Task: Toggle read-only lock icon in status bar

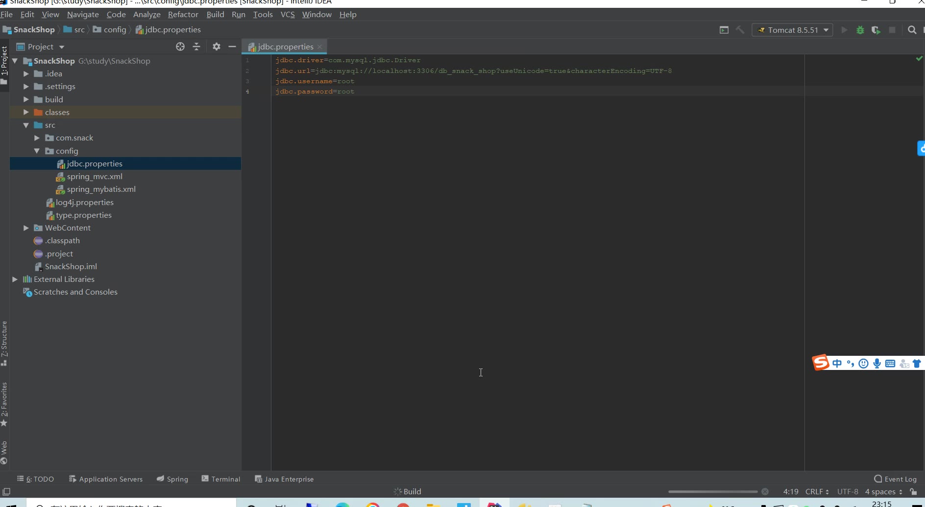Action: pos(913,492)
